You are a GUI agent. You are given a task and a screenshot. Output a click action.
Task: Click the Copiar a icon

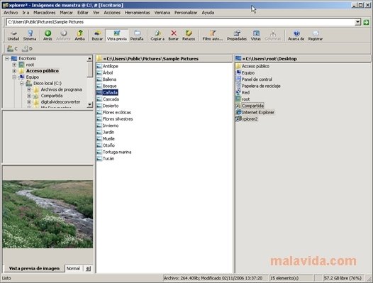157,35
